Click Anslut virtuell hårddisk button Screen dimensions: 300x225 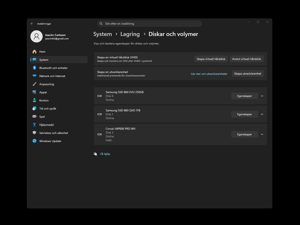[x=247, y=59]
